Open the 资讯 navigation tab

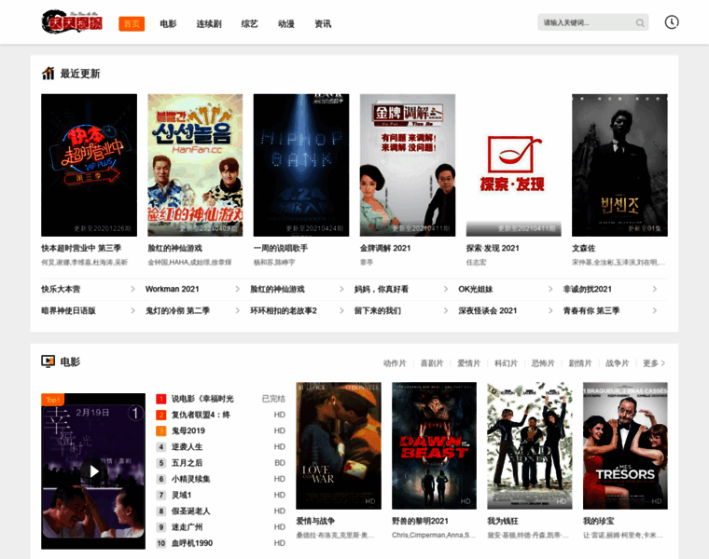(x=323, y=24)
